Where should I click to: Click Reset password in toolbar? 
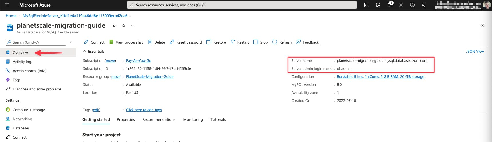click(x=186, y=42)
